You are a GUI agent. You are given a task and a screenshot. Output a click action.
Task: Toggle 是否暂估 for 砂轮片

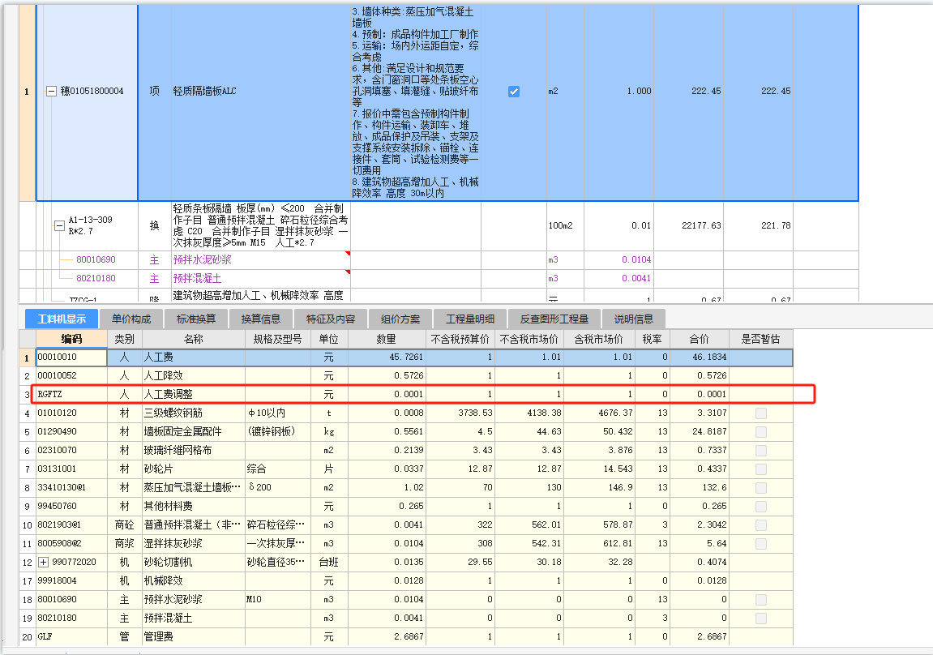pyautogui.click(x=760, y=469)
